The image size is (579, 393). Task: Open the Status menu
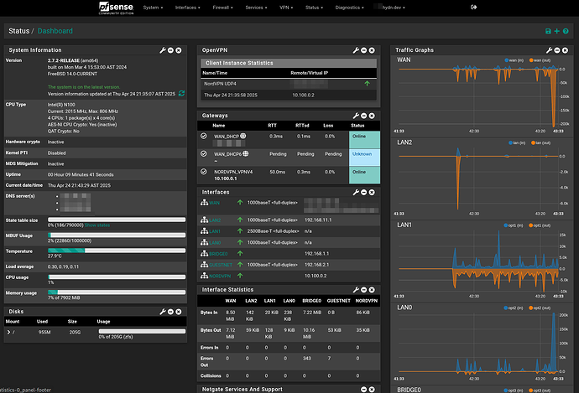[314, 8]
